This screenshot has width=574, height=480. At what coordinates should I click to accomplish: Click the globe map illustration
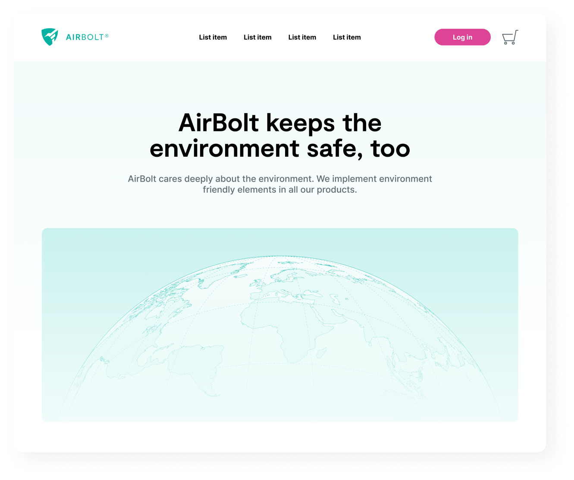click(280, 325)
